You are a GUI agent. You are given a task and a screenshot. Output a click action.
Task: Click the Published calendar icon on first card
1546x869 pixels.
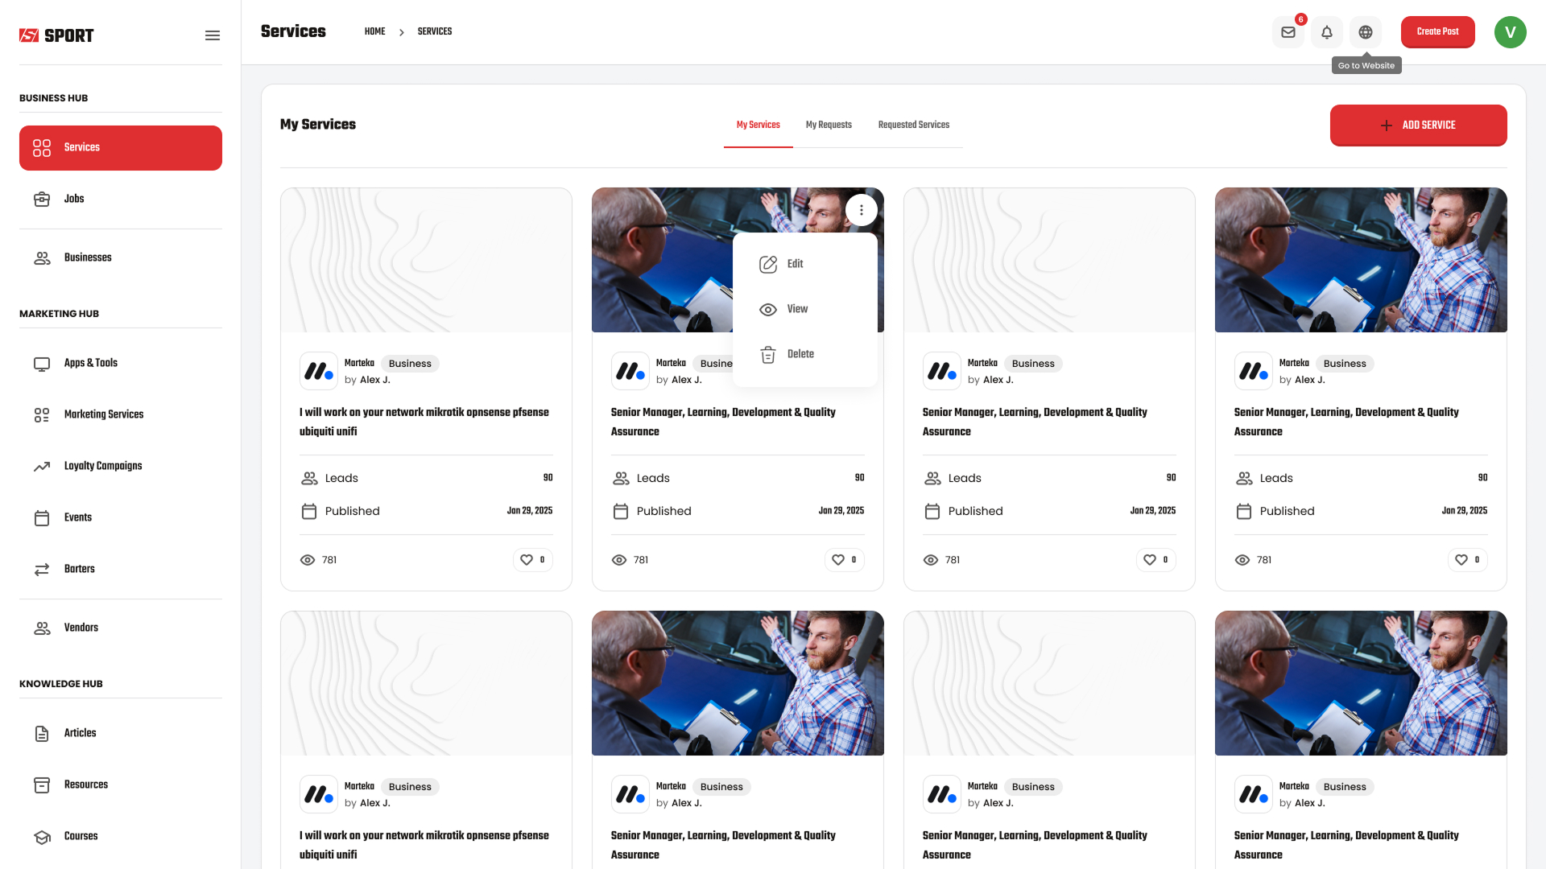point(309,511)
